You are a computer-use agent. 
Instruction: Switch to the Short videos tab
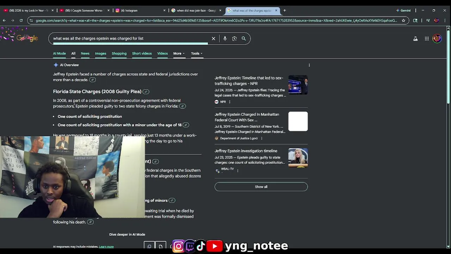click(x=142, y=54)
